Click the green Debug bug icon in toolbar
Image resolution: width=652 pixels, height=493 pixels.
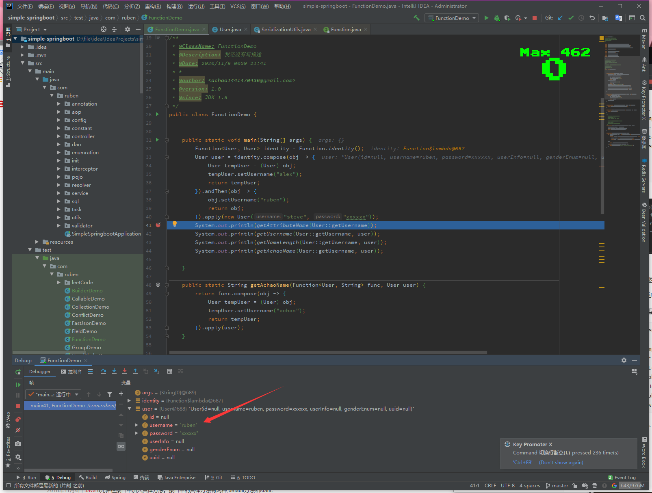(x=497, y=18)
